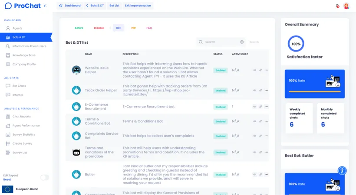Click the link icon for Terms & Conditions Bot

260,121
